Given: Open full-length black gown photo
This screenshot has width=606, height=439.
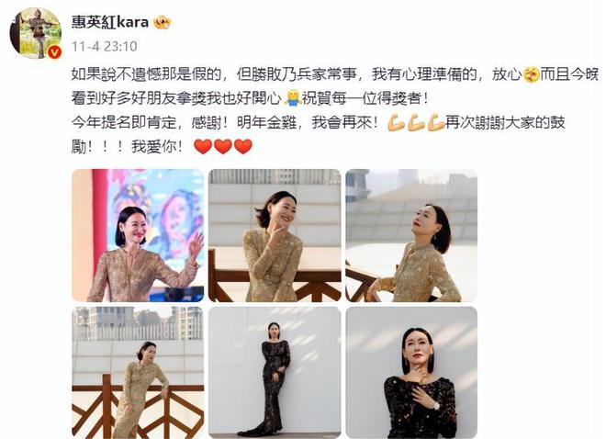Looking at the screenshot, I should click(x=275, y=372).
